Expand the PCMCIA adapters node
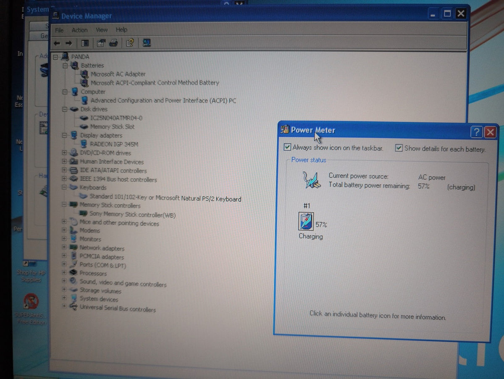This screenshot has width=504, height=379. coord(64,256)
